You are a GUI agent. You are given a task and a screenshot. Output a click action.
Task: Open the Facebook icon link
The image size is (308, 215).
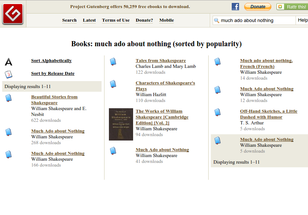(235, 7)
